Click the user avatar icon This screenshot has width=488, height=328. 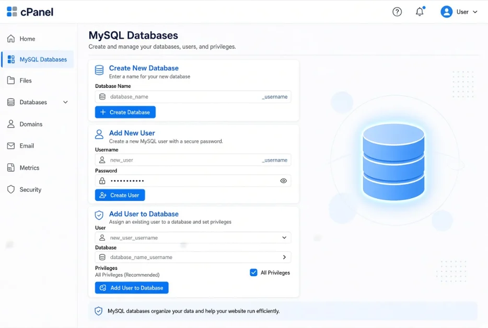(446, 12)
